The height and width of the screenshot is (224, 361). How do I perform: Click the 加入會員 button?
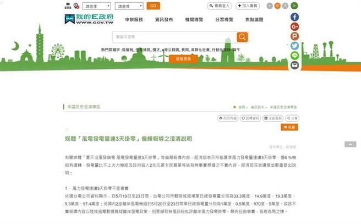pyautogui.click(x=248, y=6)
